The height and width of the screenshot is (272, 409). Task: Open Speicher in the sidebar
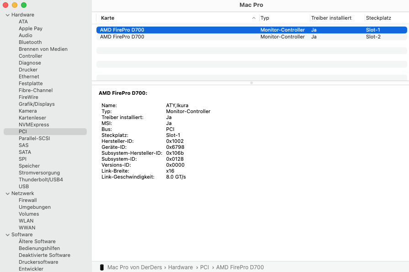click(29, 166)
